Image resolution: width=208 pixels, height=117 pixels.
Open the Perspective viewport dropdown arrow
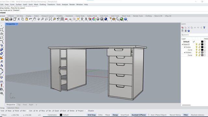tap(17, 24)
